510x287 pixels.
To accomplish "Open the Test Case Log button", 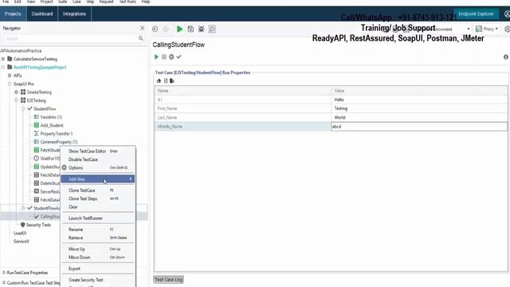I will (x=168, y=280).
